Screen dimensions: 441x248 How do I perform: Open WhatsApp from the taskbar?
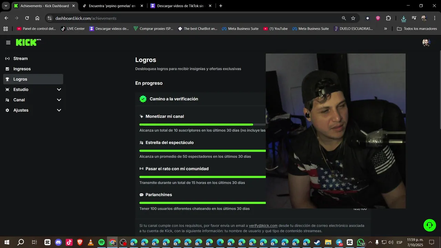coord(361,242)
